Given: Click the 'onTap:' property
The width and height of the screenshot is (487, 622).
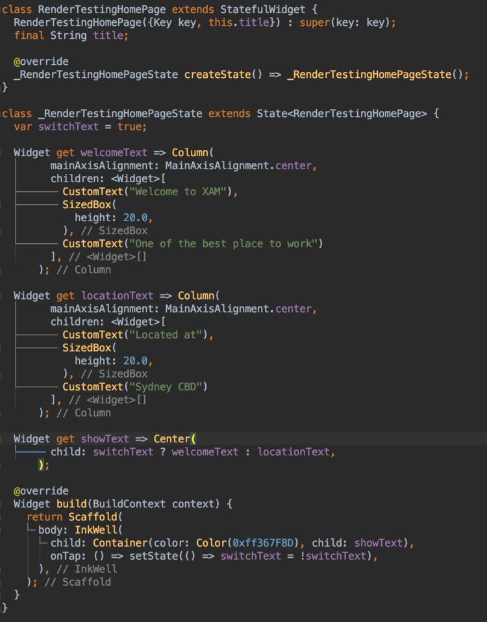Looking at the screenshot, I should (68, 556).
